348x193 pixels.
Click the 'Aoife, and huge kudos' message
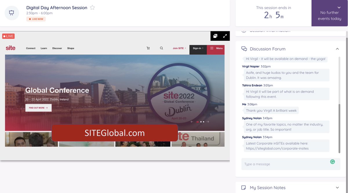tap(286, 75)
